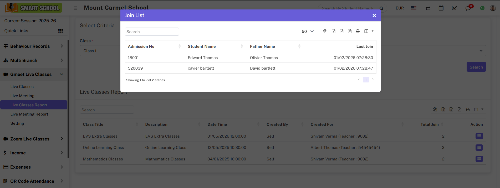Screen dimensions: 500x188
Task: Expand Expenses menu
Action: pos(34,167)
